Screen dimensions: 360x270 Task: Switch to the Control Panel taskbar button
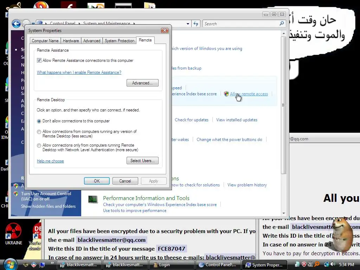coord(218,265)
